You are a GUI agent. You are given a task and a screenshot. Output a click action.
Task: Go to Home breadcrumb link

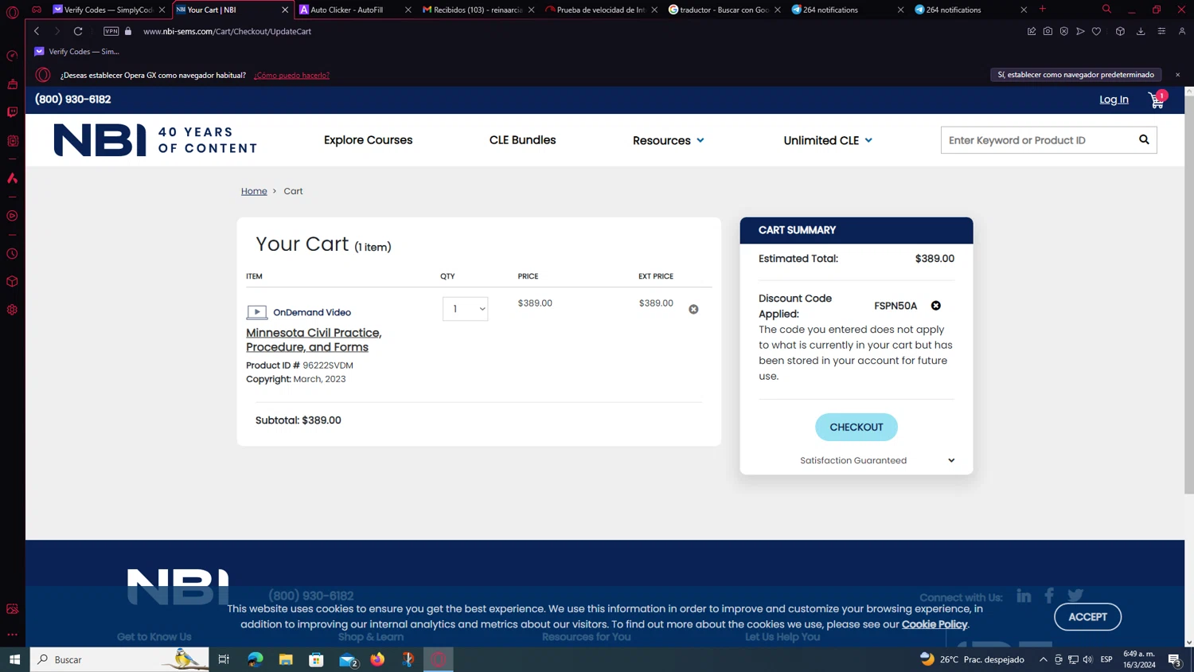254,191
